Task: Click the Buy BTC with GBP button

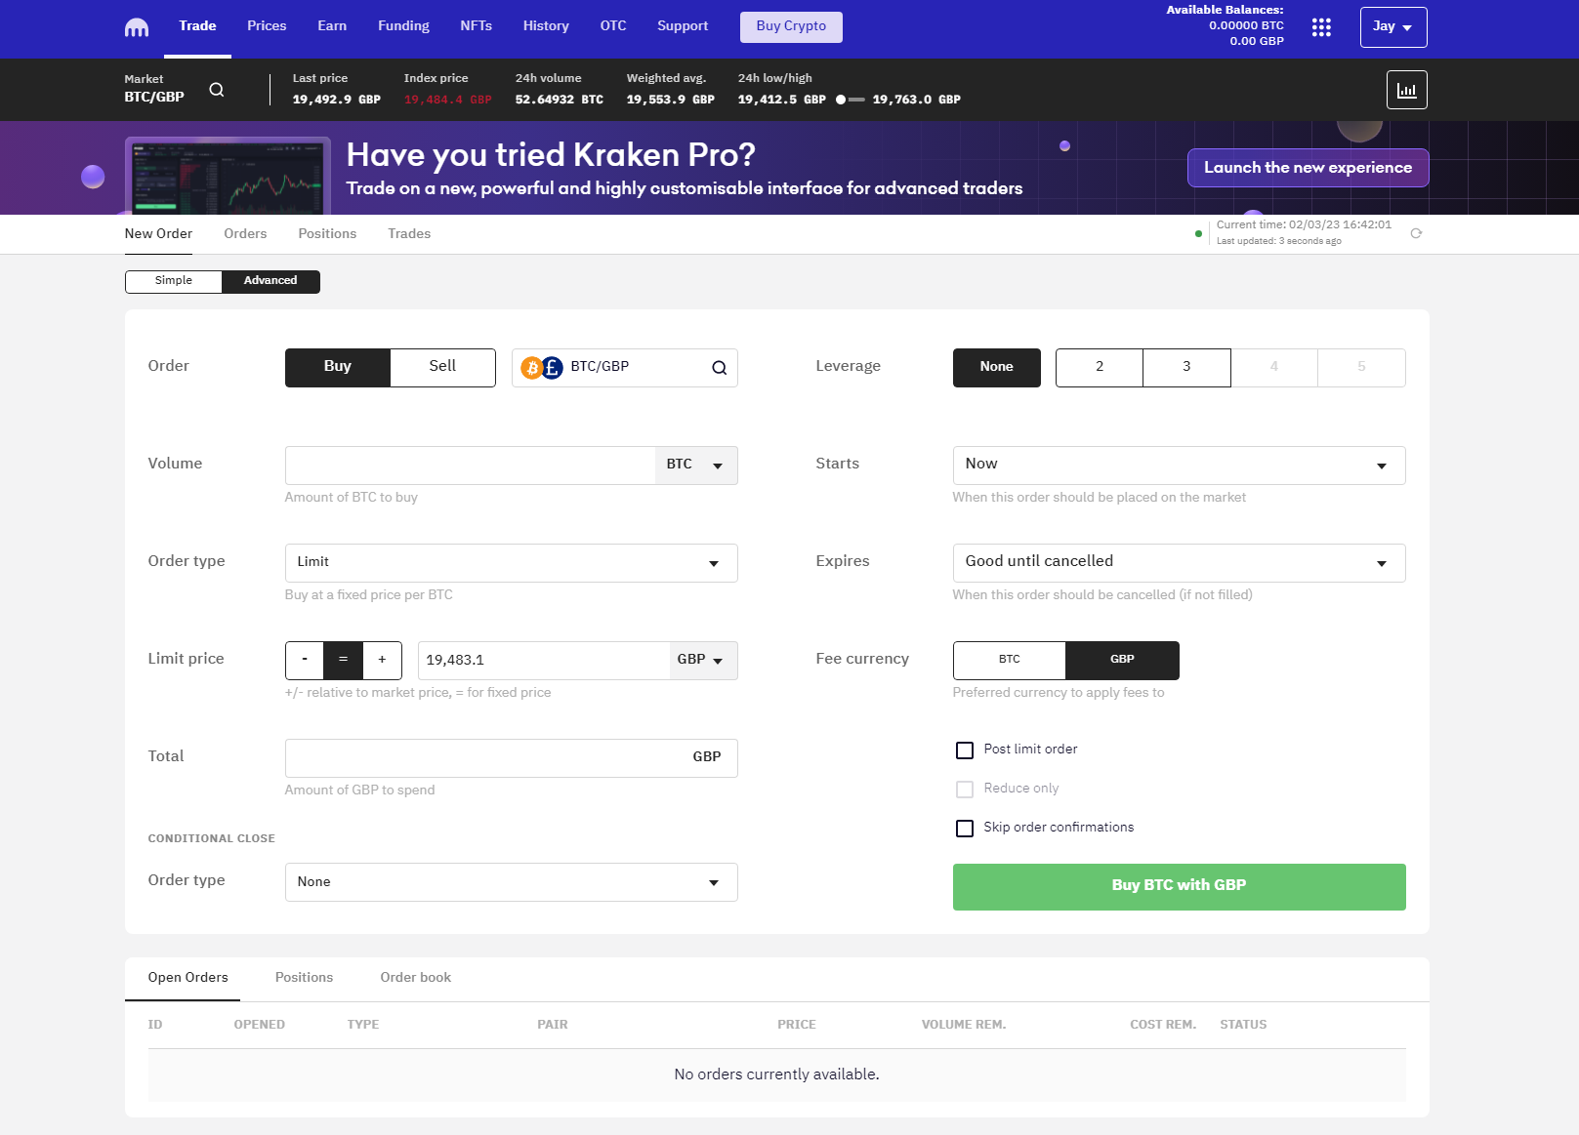Action: point(1179,887)
